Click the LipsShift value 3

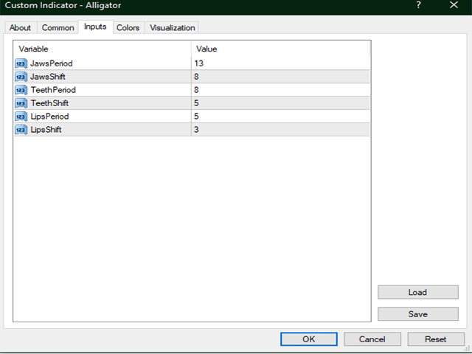[196, 130]
